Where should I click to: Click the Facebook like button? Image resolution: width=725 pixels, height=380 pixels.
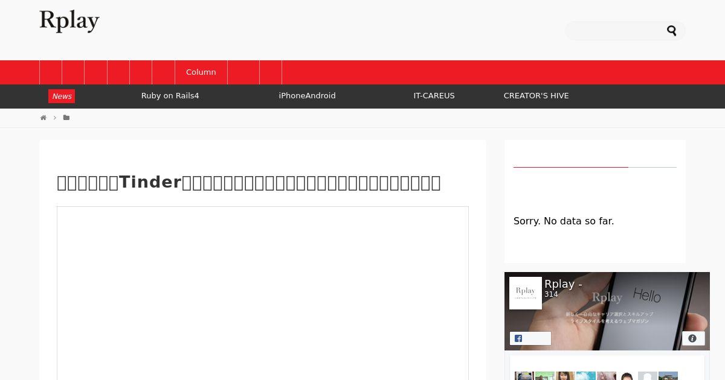pos(530,338)
